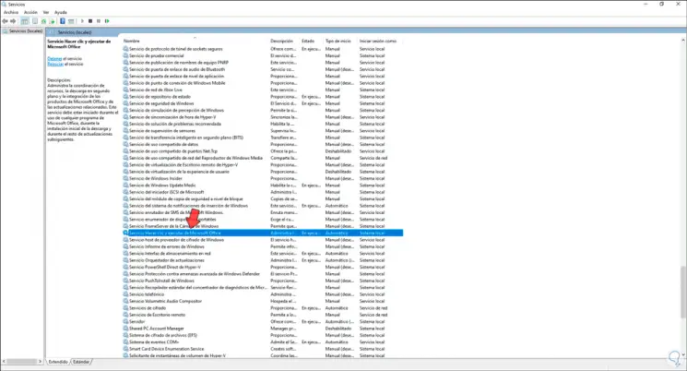Click gear icon of Servidor service row
The width and height of the screenshot is (687, 371).
[125, 321]
